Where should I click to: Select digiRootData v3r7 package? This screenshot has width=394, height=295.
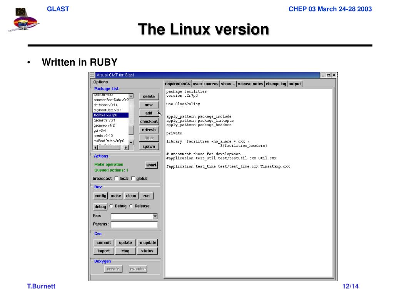tap(111, 110)
